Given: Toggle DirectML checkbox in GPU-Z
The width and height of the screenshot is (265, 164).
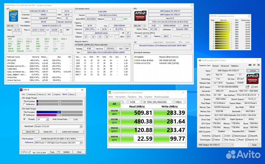Looking at the screenshot, I should [249, 136].
